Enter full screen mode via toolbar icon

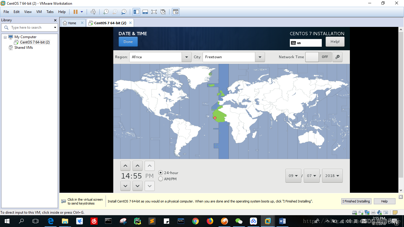[154, 12]
